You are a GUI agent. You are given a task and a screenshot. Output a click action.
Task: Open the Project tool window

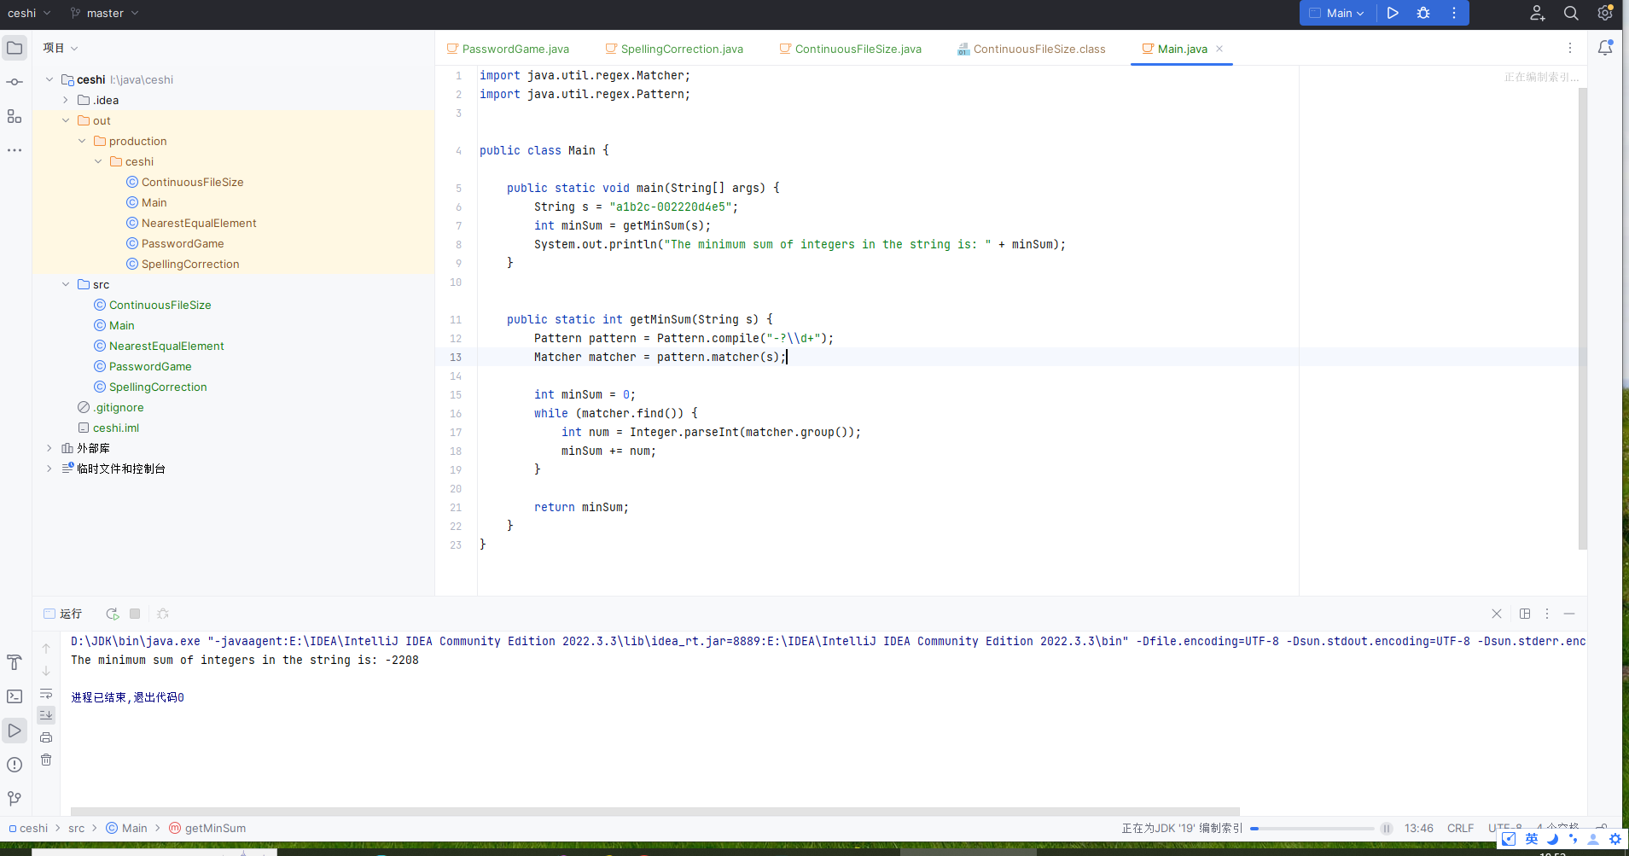click(15, 48)
